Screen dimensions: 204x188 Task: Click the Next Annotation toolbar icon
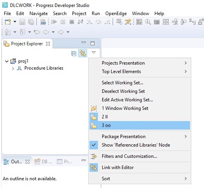click(x=8, y=32)
